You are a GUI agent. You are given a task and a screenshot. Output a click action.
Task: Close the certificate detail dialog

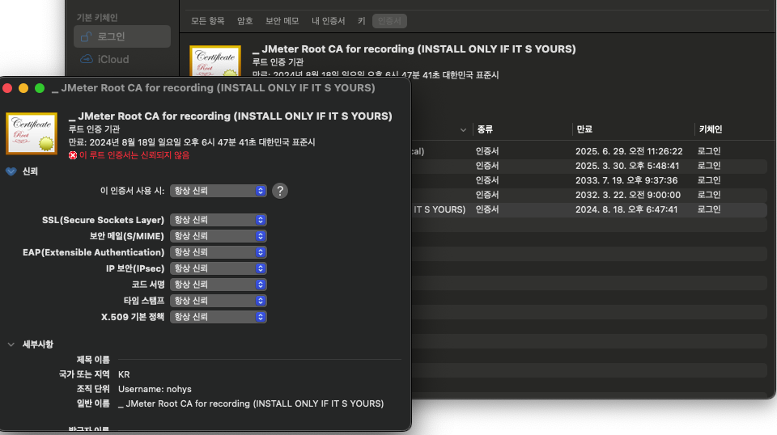pos(7,89)
